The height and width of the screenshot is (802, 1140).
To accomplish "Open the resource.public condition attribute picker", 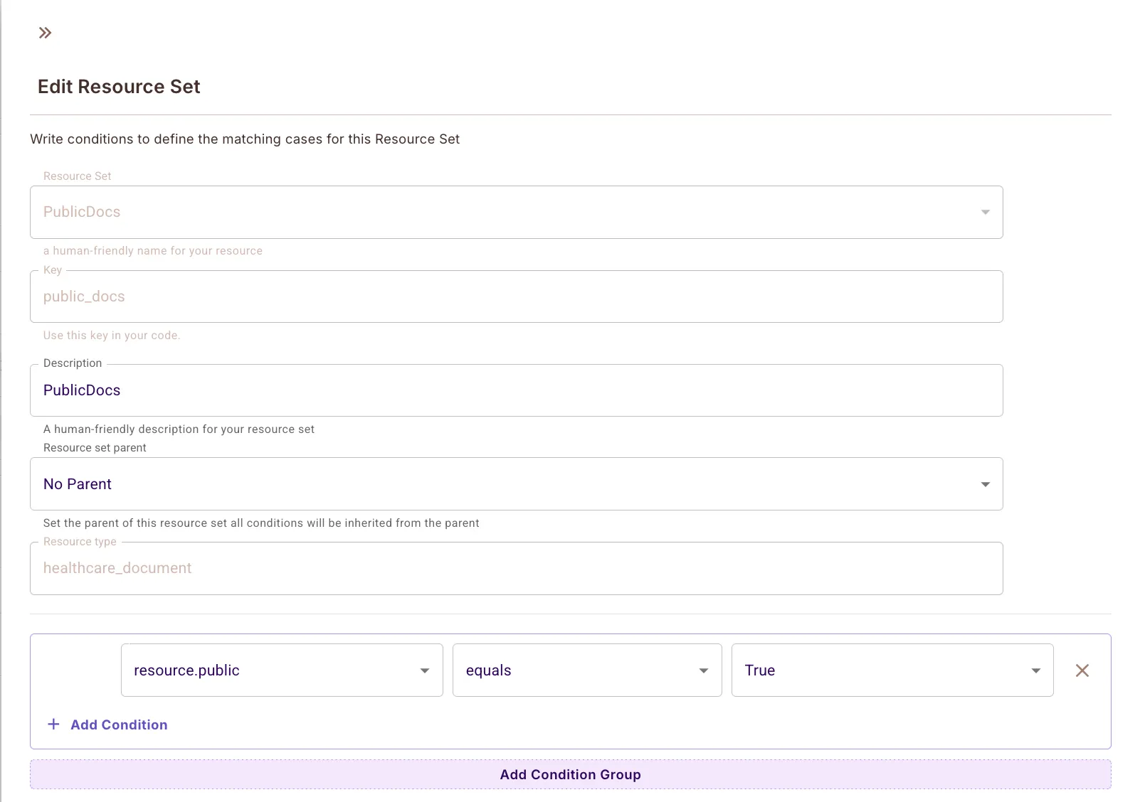I will [x=281, y=670].
